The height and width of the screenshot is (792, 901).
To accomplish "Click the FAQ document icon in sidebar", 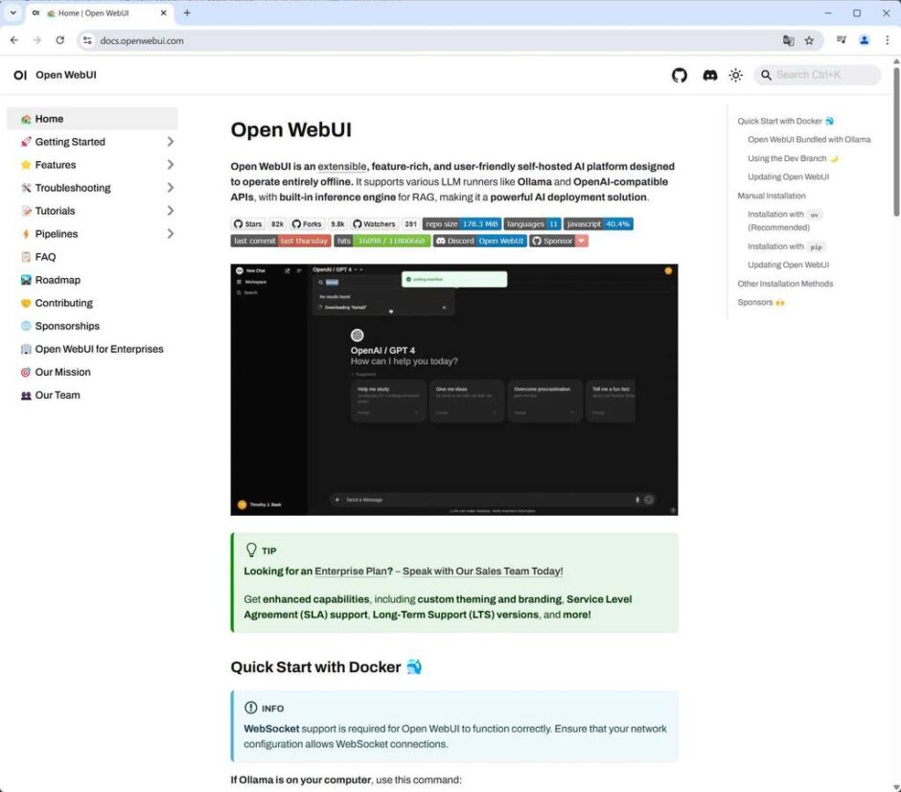I will pyautogui.click(x=27, y=256).
